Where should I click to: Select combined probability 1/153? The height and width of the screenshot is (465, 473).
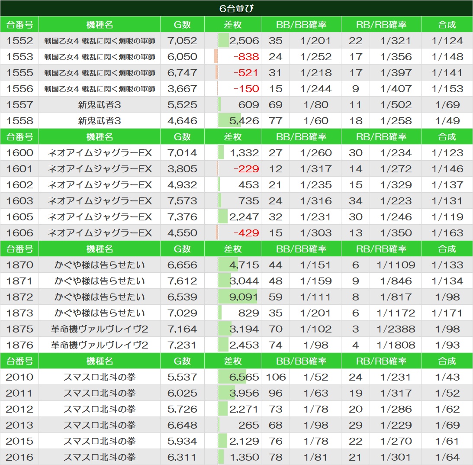point(447,89)
